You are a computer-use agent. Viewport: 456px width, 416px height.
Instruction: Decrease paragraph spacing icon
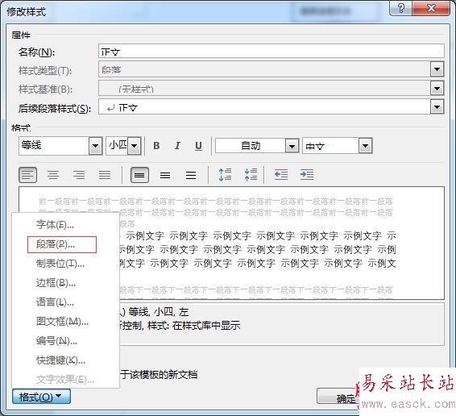pyautogui.click(x=251, y=175)
